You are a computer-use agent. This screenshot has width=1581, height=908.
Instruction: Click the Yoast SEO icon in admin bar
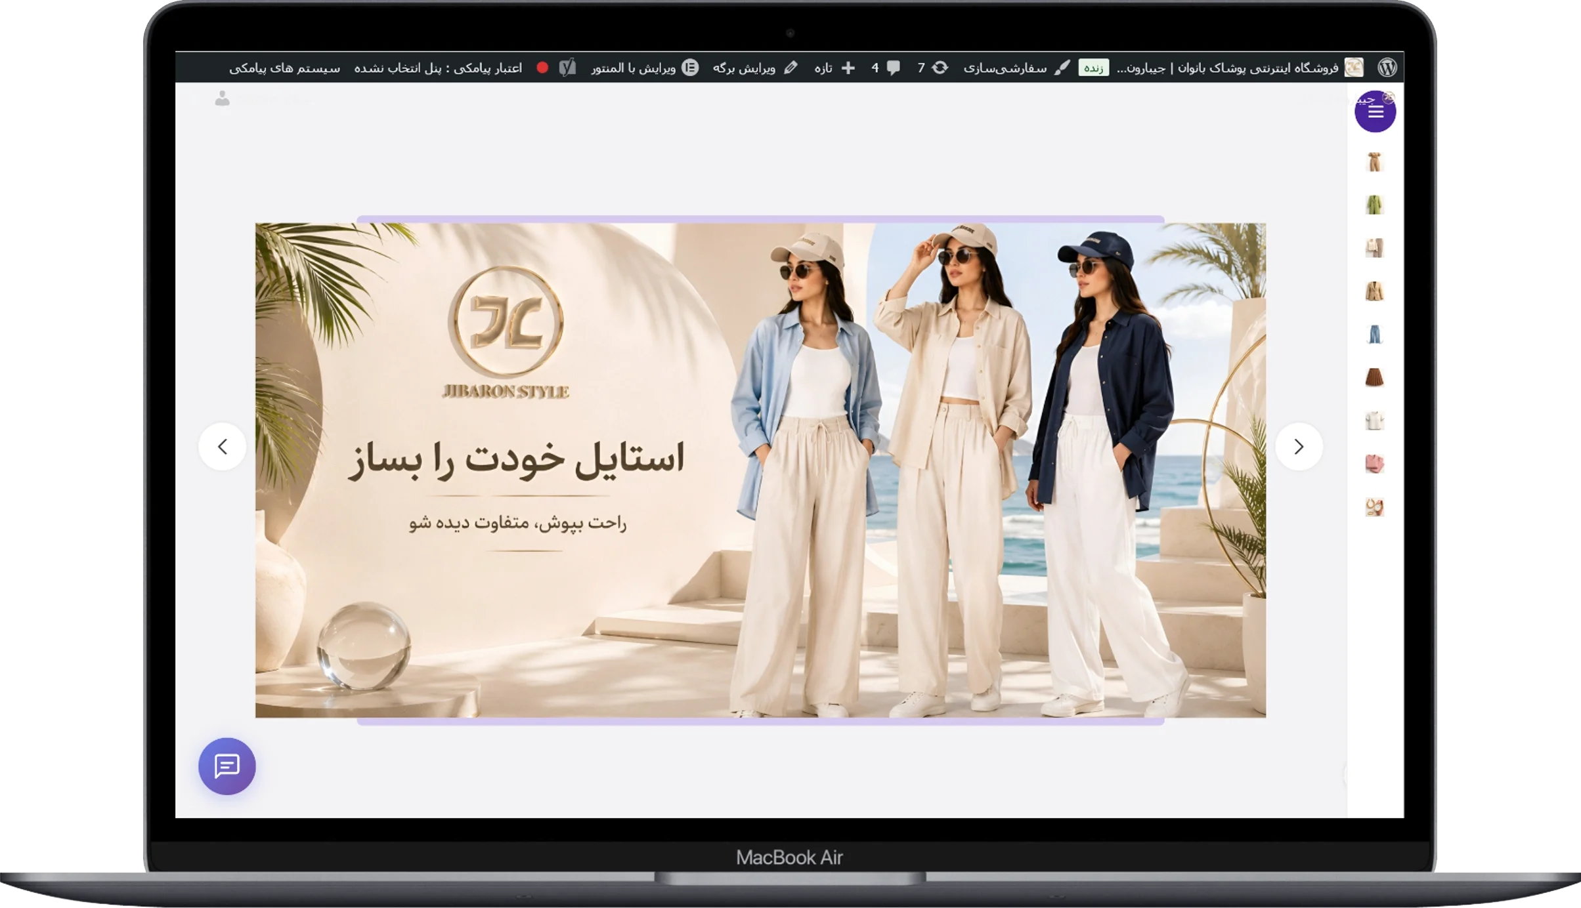coord(567,68)
